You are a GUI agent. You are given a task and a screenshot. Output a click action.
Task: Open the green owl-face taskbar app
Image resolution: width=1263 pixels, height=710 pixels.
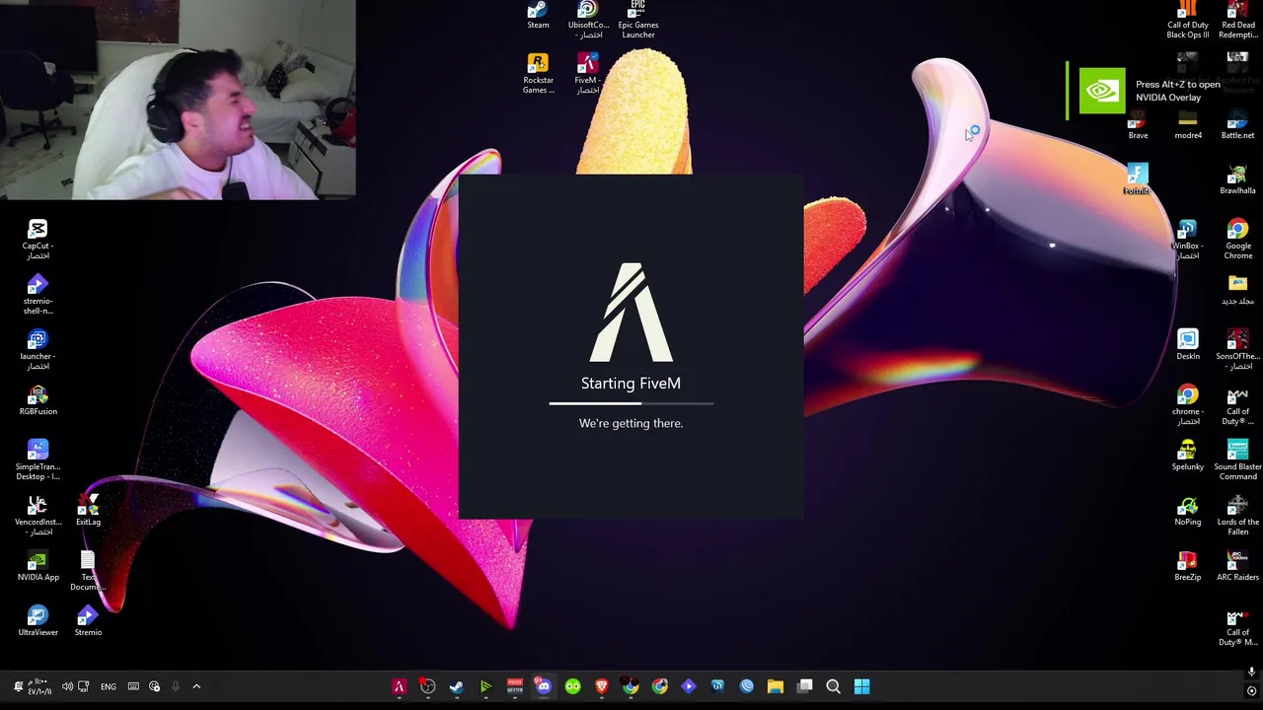[572, 686]
